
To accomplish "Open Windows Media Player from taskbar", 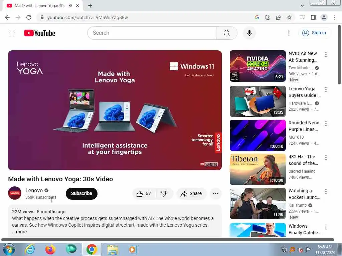I will click(x=132, y=249).
